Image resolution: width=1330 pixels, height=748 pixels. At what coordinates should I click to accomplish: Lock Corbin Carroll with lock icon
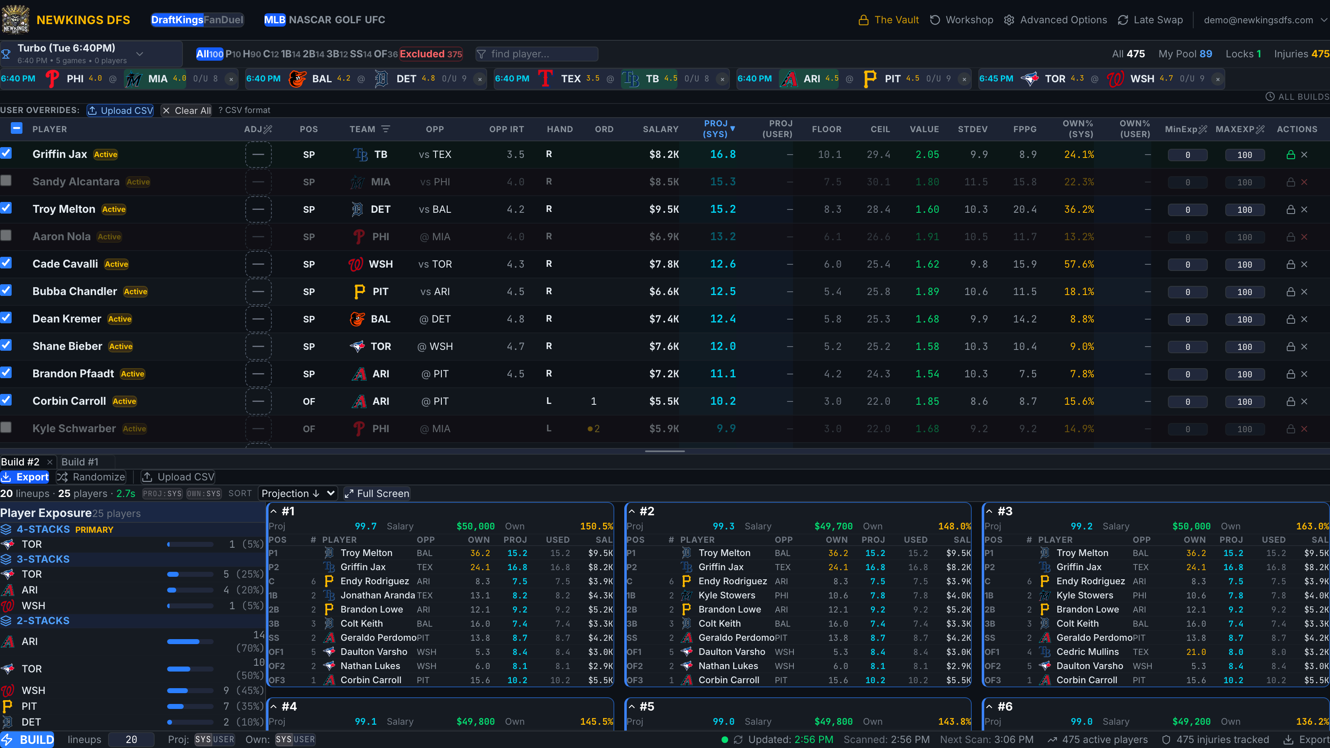(x=1290, y=401)
